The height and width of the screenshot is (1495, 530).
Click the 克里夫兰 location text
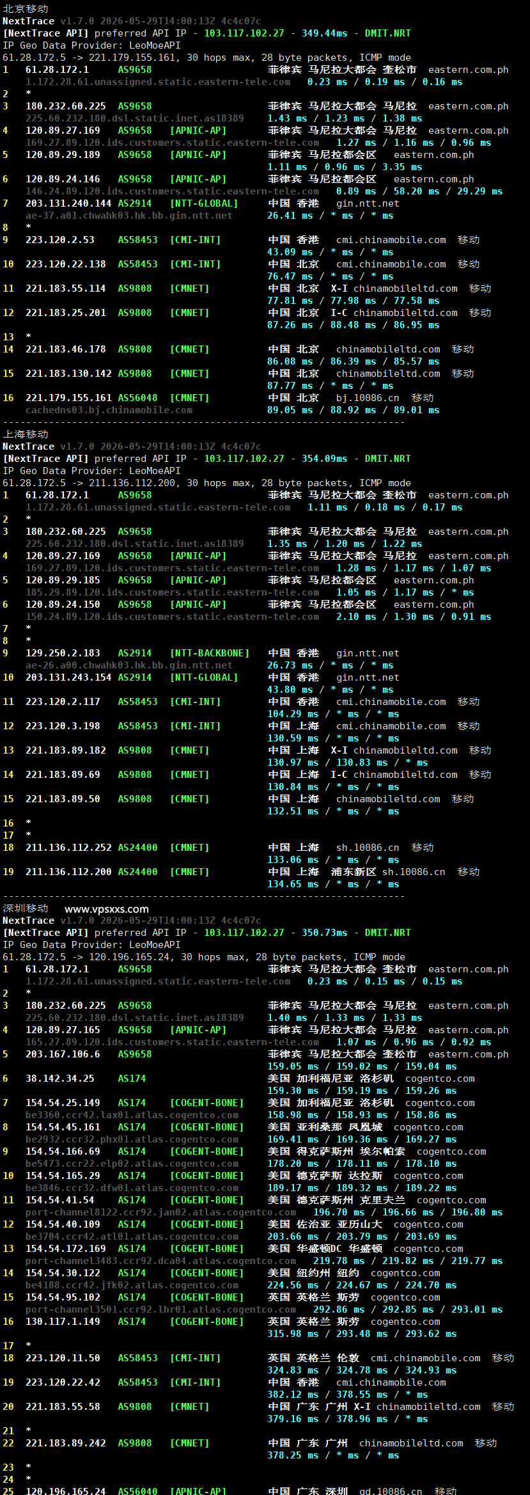[382, 1200]
